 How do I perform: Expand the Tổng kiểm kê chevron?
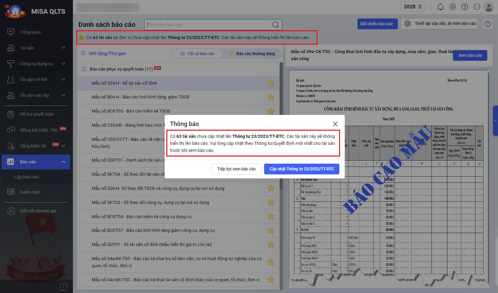pyautogui.click(x=64, y=146)
